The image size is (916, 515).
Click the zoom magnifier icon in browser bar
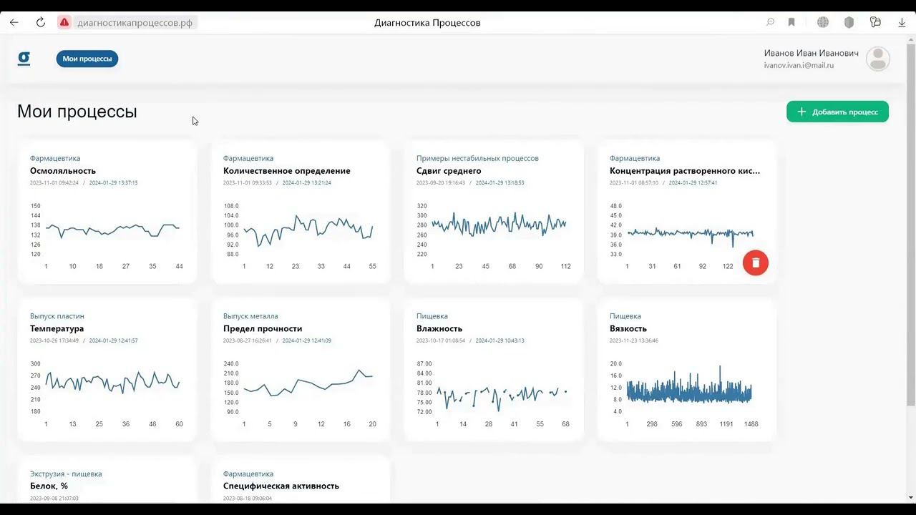pyautogui.click(x=770, y=22)
